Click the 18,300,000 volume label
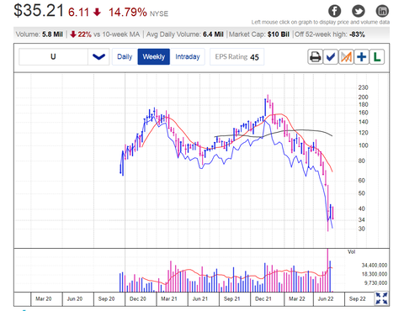Image resolution: width=404 pixels, height=311 pixels. (375, 274)
